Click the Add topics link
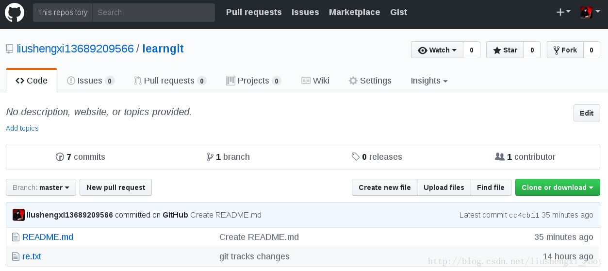608x271 pixels. click(x=22, y=128)
